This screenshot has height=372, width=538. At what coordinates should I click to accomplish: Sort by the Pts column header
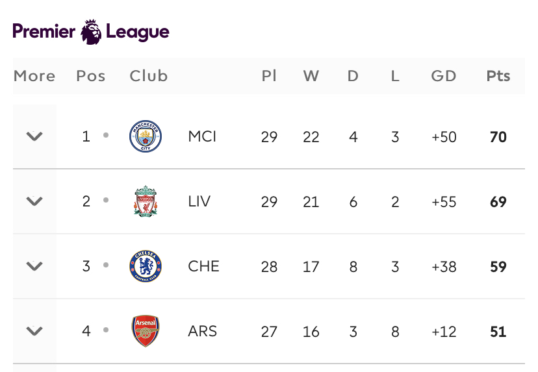498,76
